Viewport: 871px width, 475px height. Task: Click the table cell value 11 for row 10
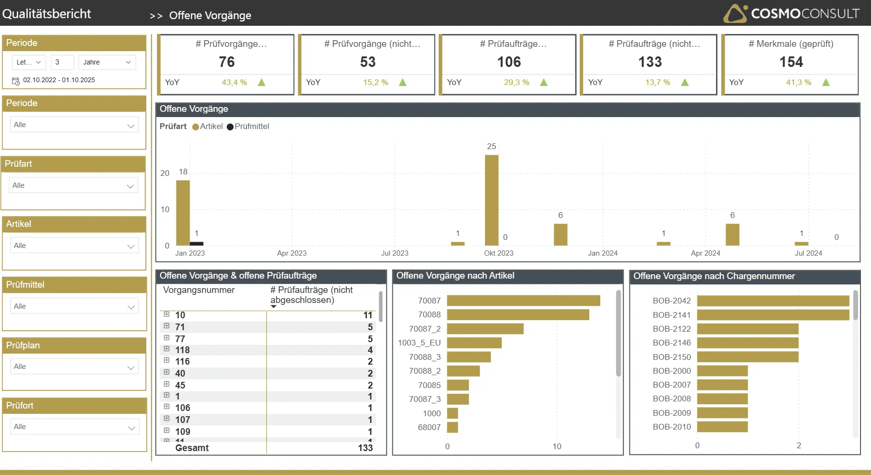click(368, 315)
